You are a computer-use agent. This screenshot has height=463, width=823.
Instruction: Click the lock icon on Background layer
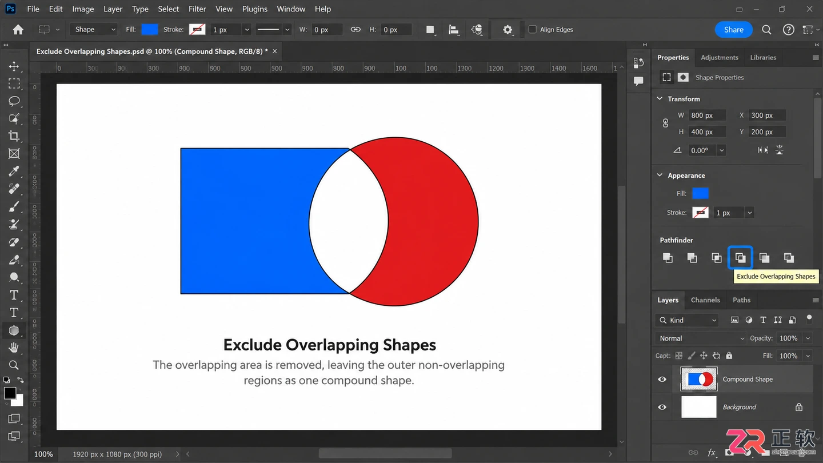pyautogui.click(x=799, y=407)
